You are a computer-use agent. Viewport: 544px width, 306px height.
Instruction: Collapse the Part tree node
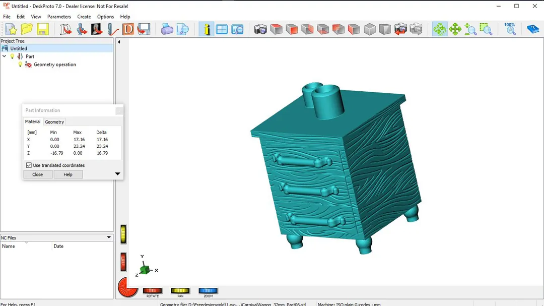[x=4, y=56]
